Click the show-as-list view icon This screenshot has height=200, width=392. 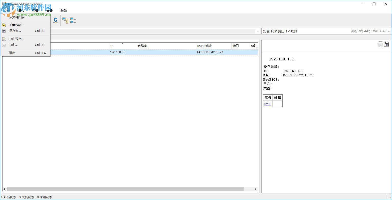73,20
